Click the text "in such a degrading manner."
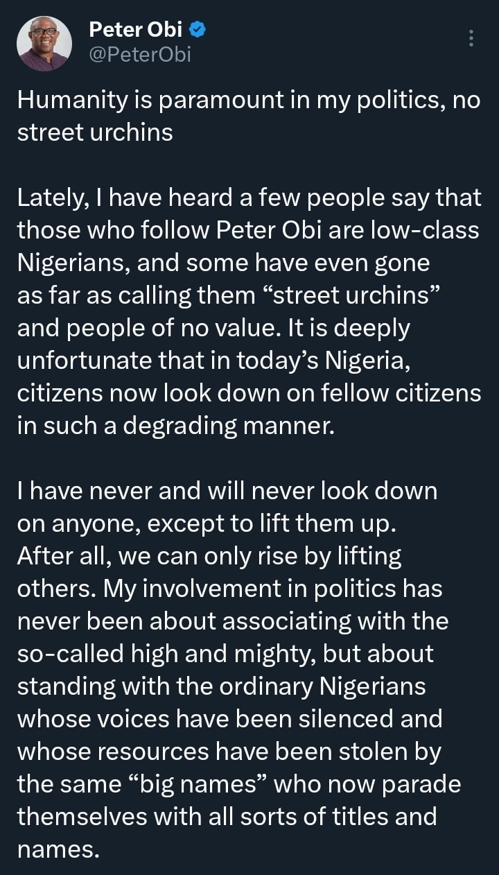 (x=176, y=426)
